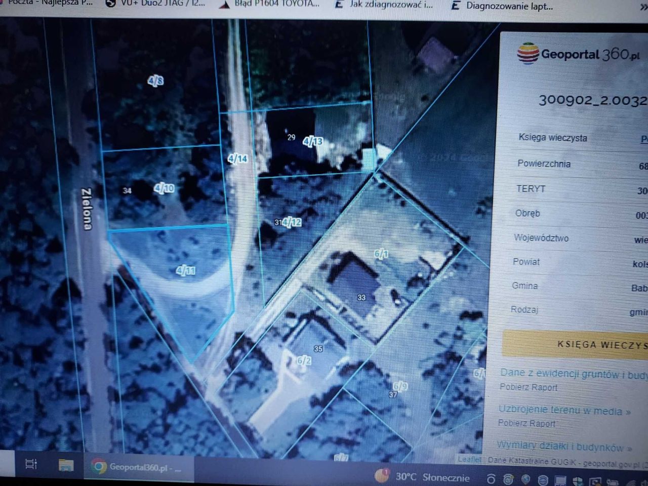Open "Wymiary działki i budynków" link

[x=564, y=447]
